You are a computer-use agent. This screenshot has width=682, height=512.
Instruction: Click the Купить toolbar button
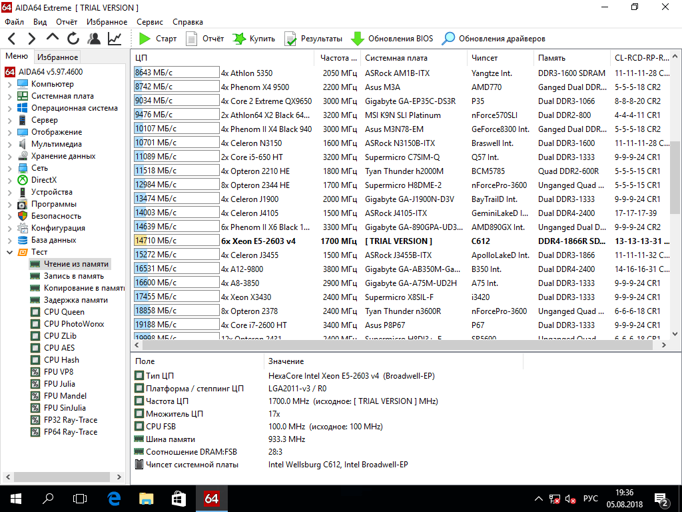[254, 39]
